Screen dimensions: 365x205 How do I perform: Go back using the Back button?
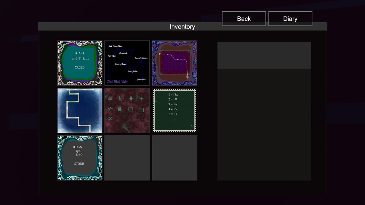(244, 19)
